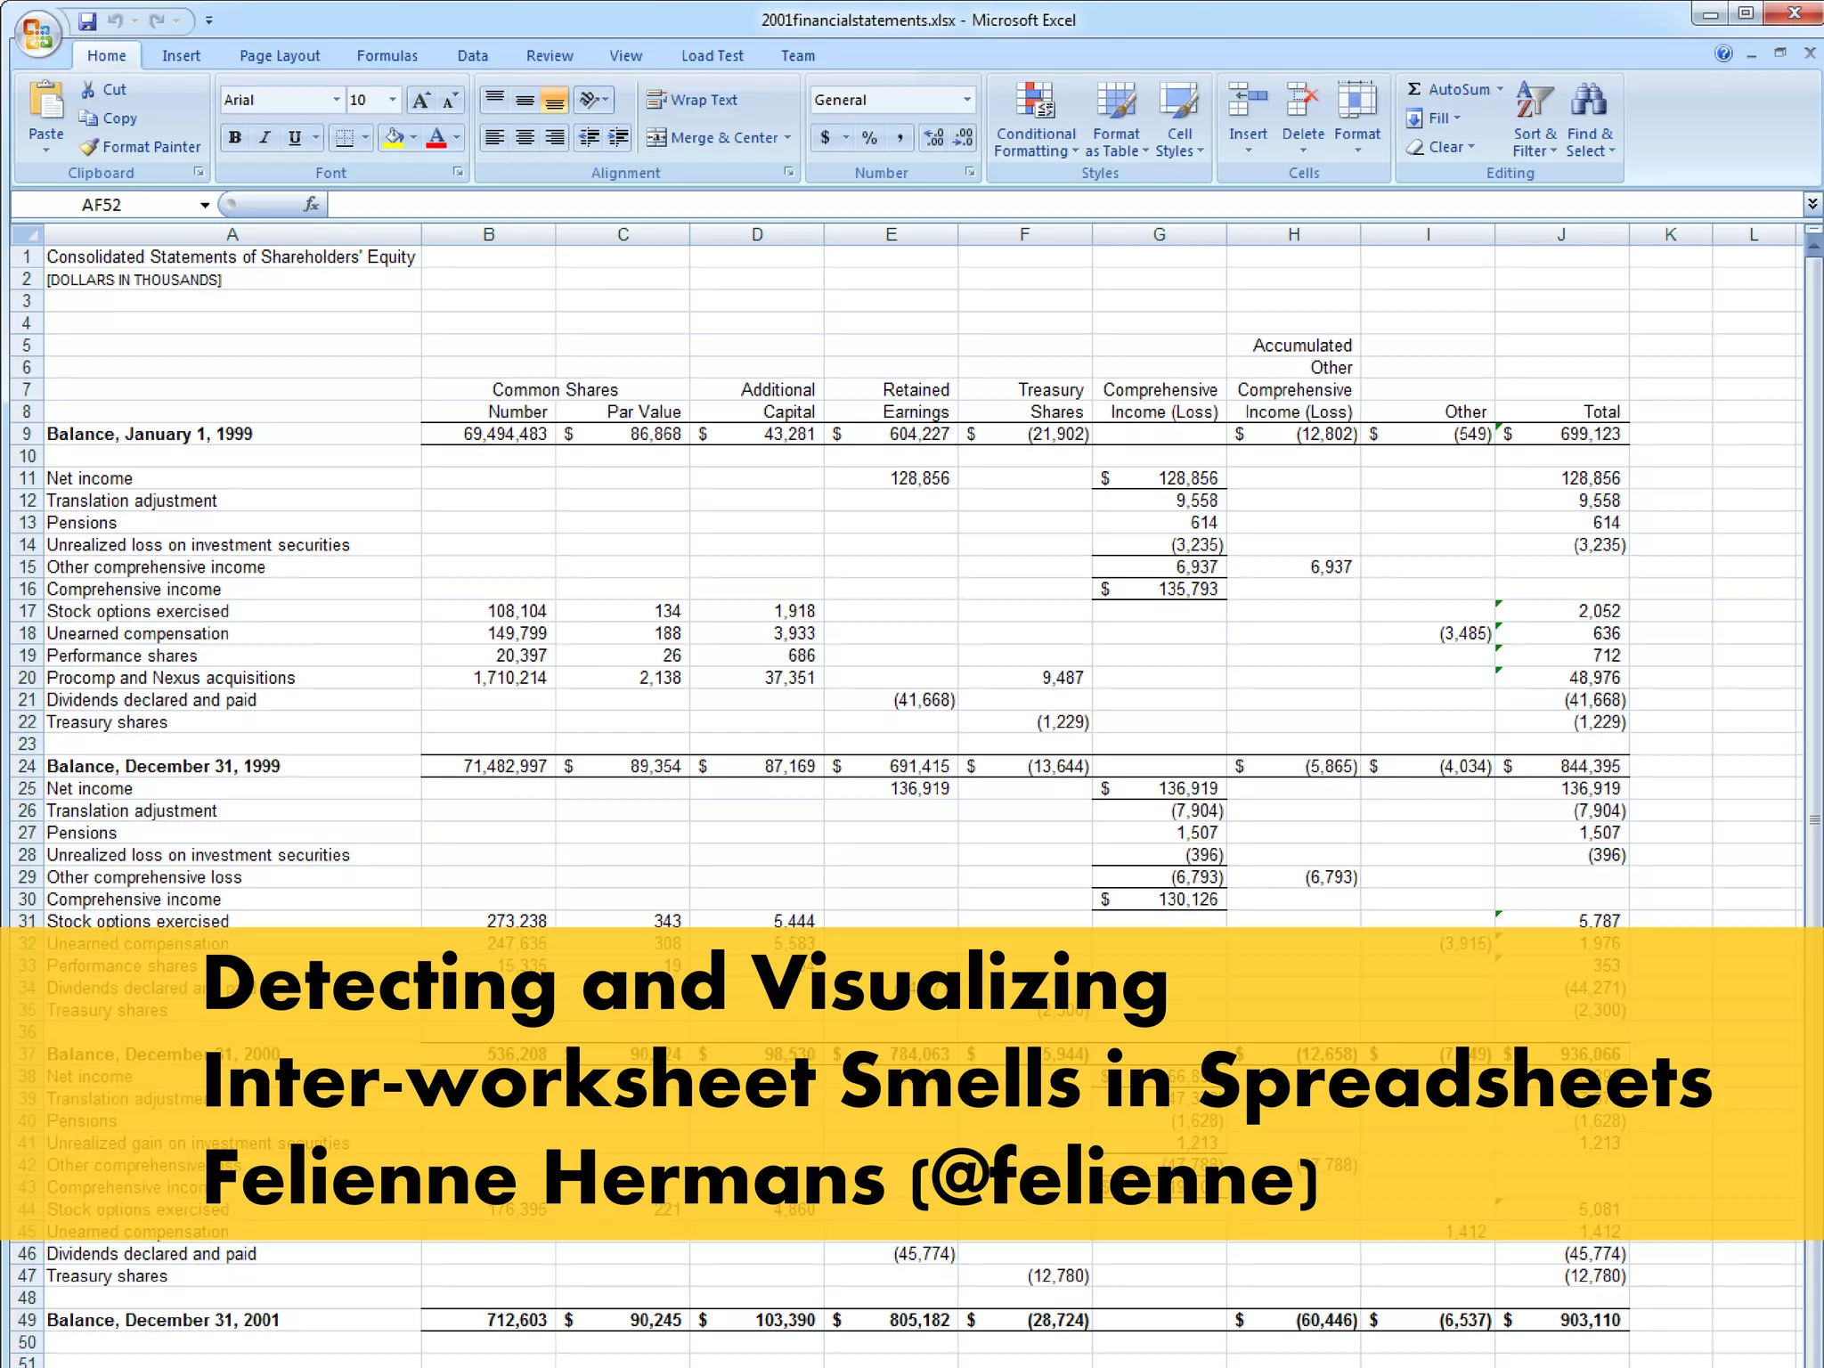Image resolution: width=1824 pixels, height=1368 pixels.
Task: Click the Find & Select binoculars icon
Action: [x=1589, y=101]
